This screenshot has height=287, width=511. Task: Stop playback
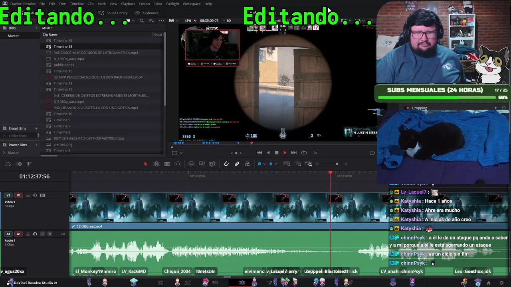coord(276,153)
